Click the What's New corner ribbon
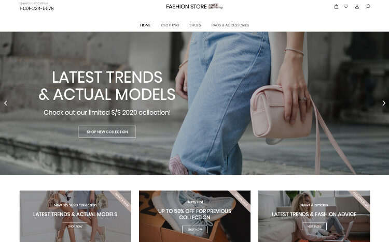Image resolution: width=389 pixels, height=242 pixels. (122, 200)
